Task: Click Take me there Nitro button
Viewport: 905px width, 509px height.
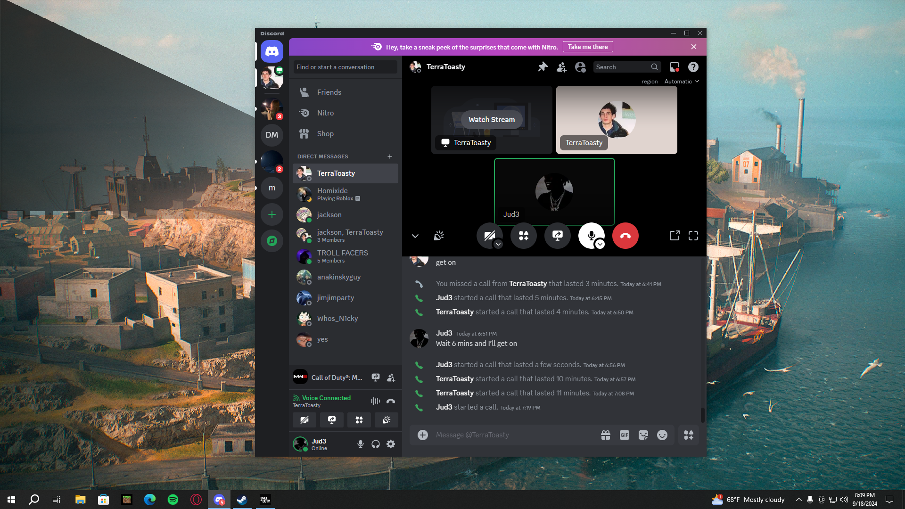Action: [x=587, y=47]
